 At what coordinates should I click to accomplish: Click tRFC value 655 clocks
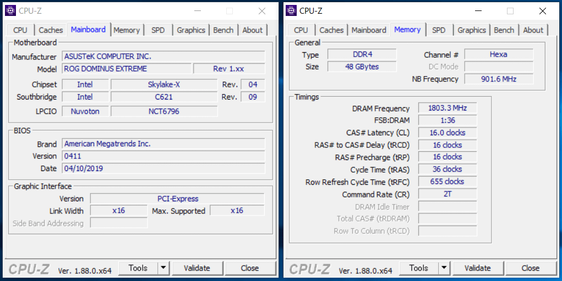coord(448,182)
